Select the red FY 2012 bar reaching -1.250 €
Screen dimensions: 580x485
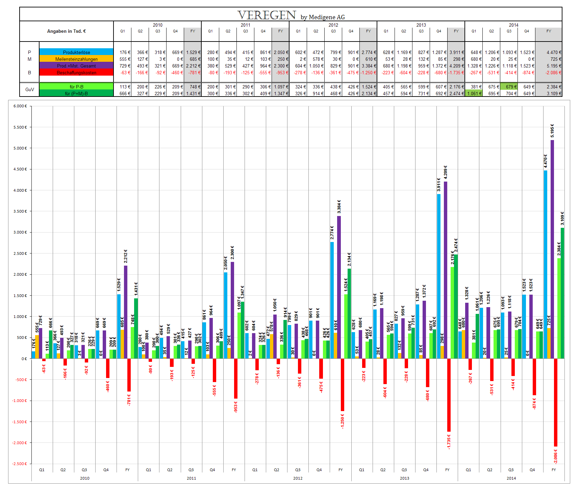(343, 385)
